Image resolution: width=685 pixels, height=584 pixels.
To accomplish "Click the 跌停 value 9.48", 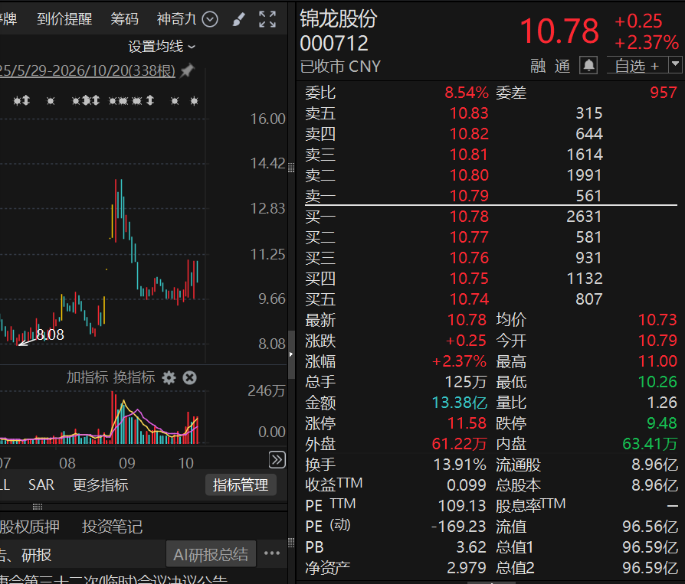I will (x=662, y=423).
